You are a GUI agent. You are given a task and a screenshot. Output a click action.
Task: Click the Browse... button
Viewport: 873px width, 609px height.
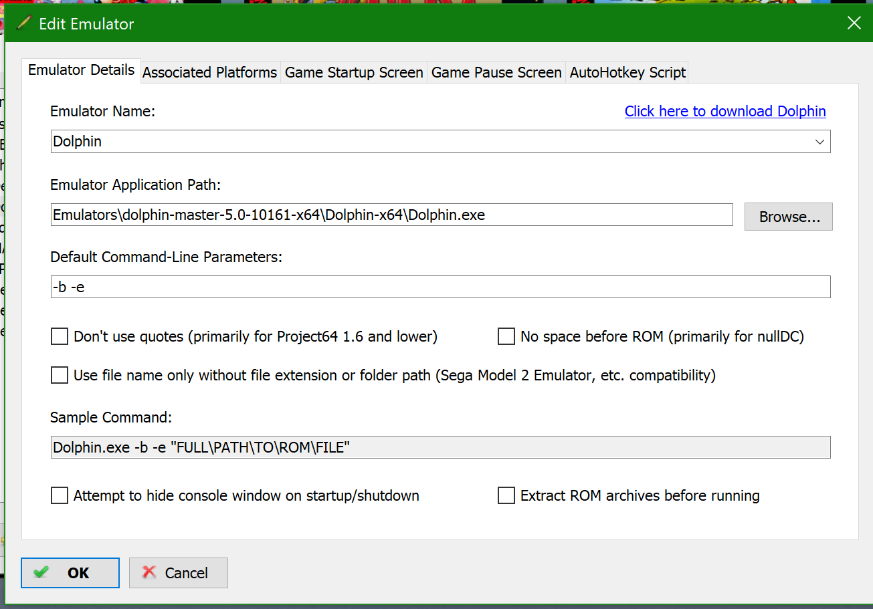coord(789,217)
